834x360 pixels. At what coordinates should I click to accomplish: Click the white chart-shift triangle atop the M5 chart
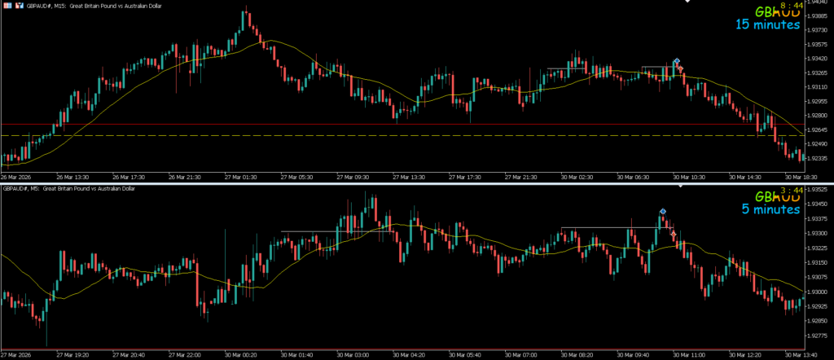coord(681,187)
